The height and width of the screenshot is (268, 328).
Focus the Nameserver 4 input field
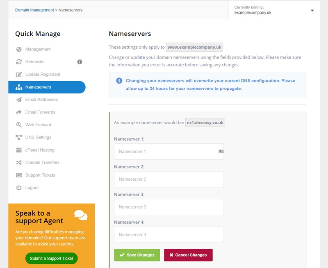pos(169,235)
